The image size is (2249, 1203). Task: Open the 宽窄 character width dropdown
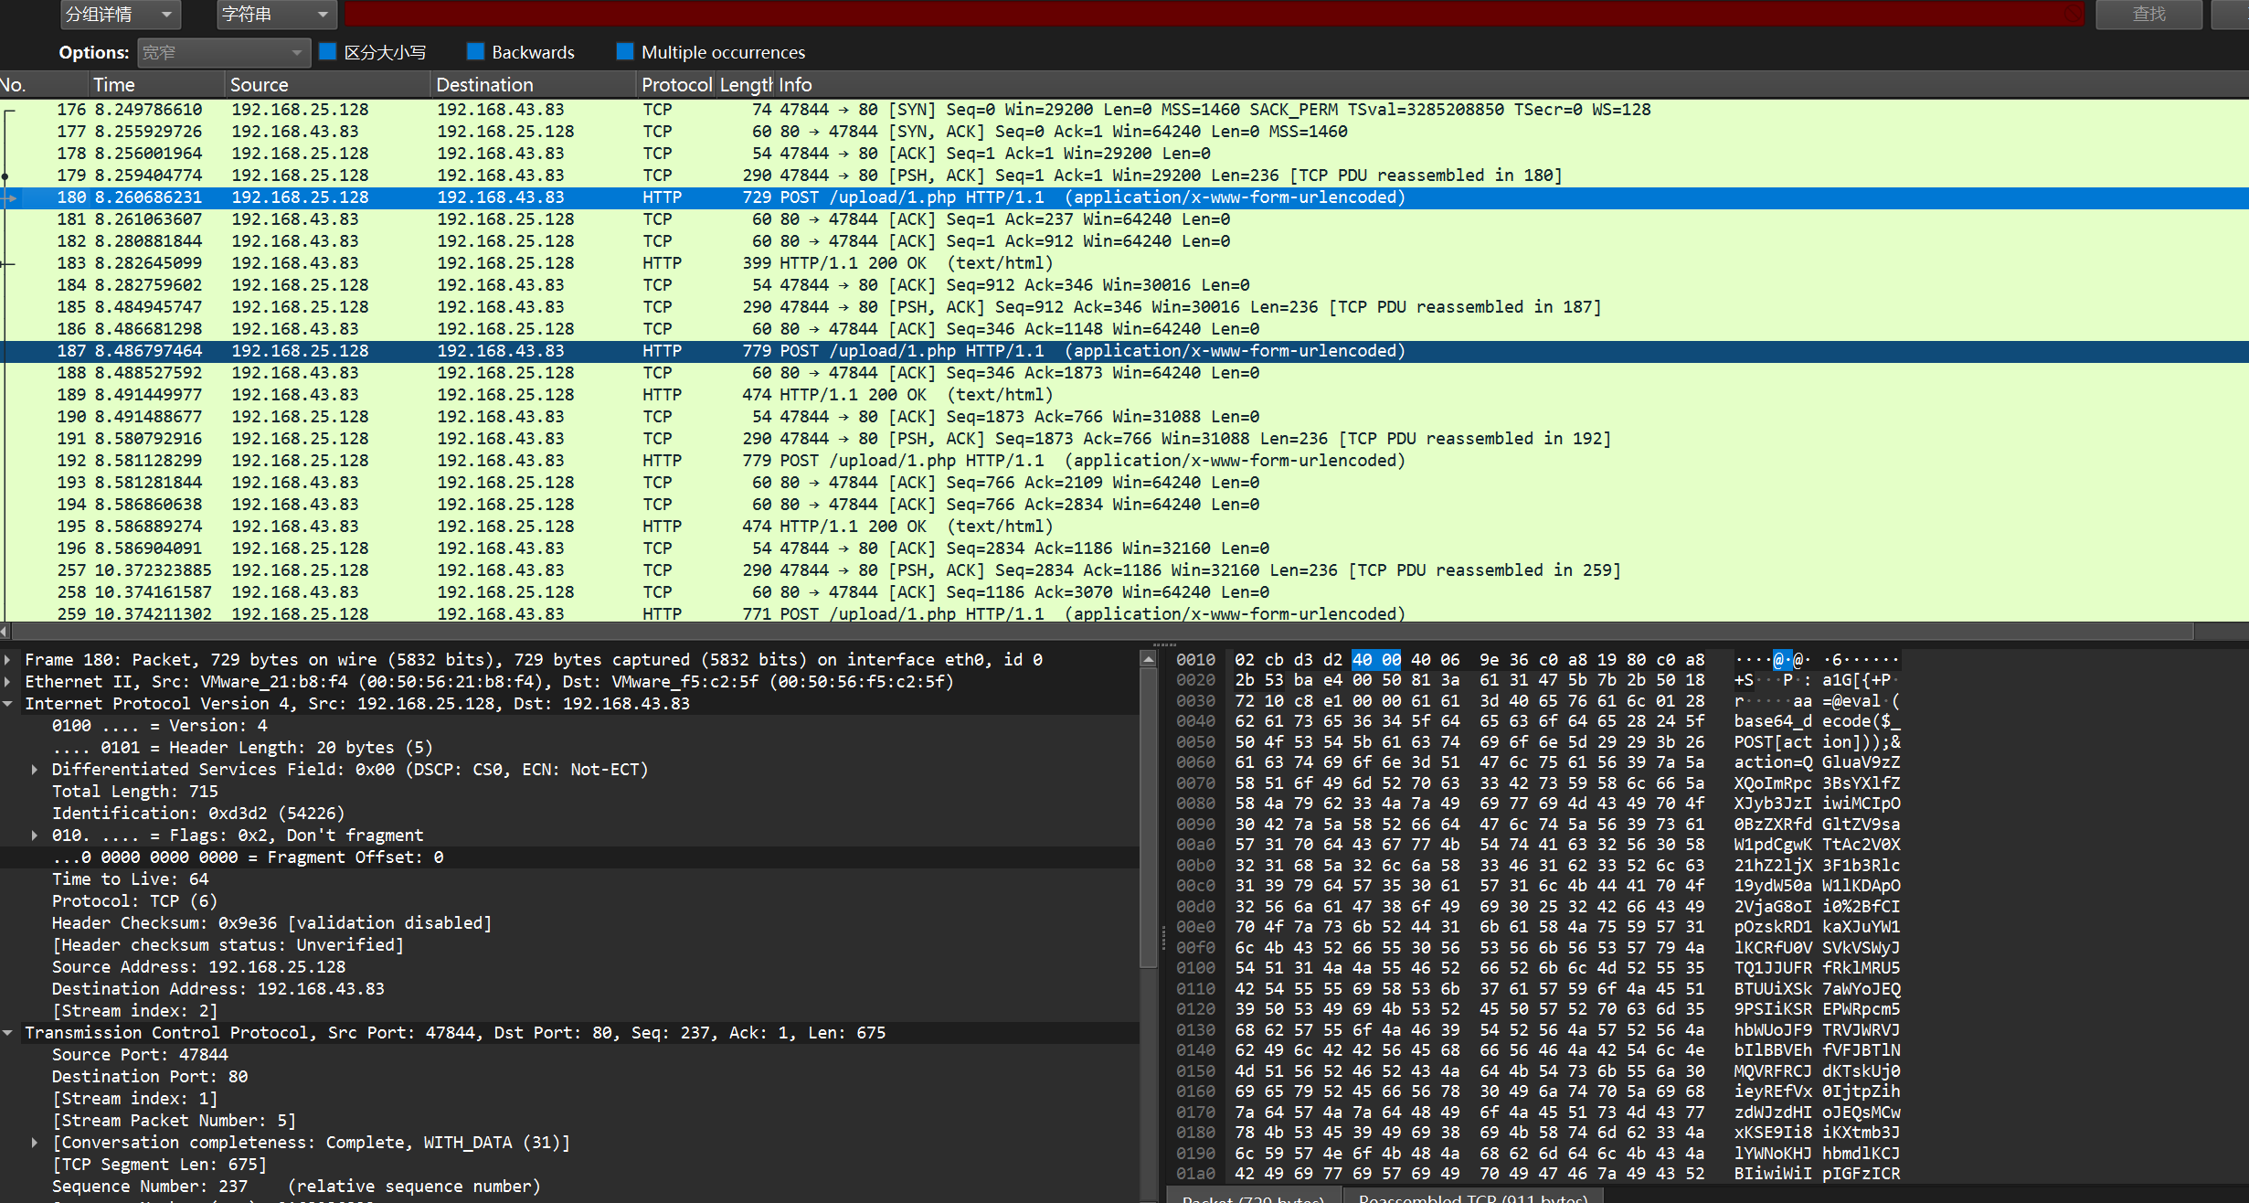[224, 53]
